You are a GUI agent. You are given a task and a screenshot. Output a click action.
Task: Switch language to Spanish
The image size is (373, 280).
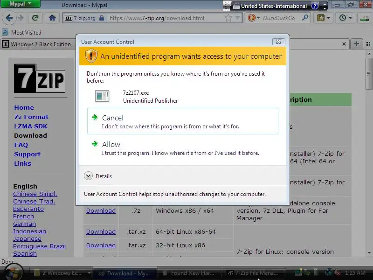[x=25, y=253]
